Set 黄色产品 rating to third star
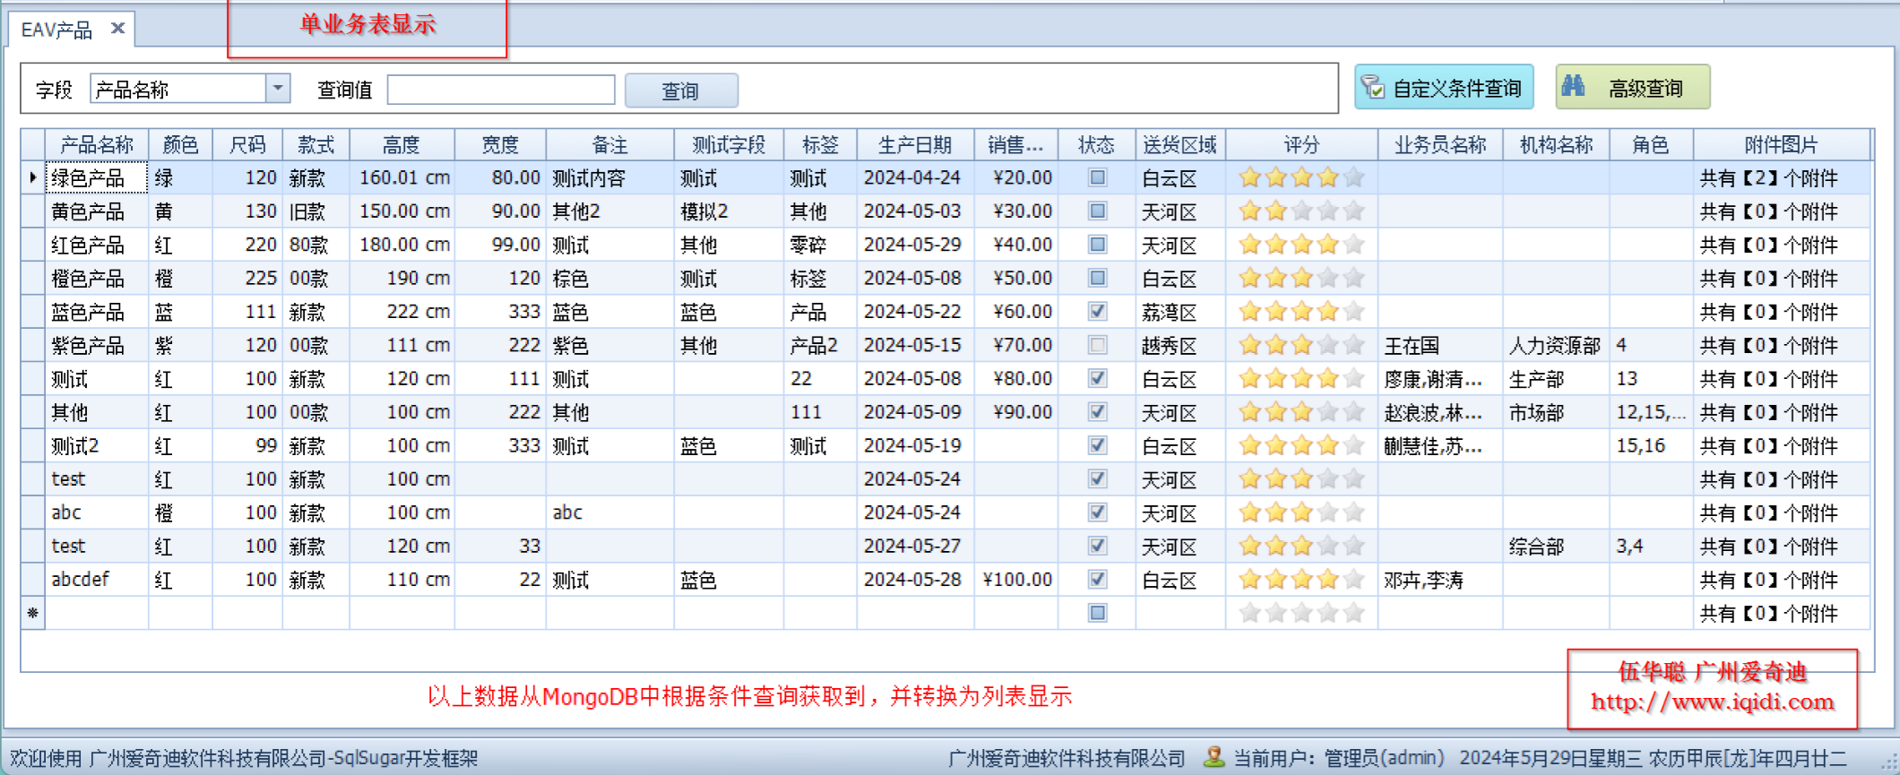The height and width of the screenshot is (775, 1900). click(1301, 211)
